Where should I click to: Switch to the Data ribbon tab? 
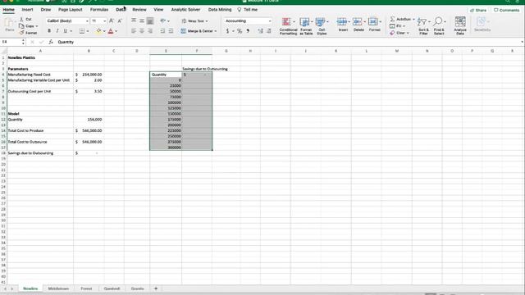point(121,10)
